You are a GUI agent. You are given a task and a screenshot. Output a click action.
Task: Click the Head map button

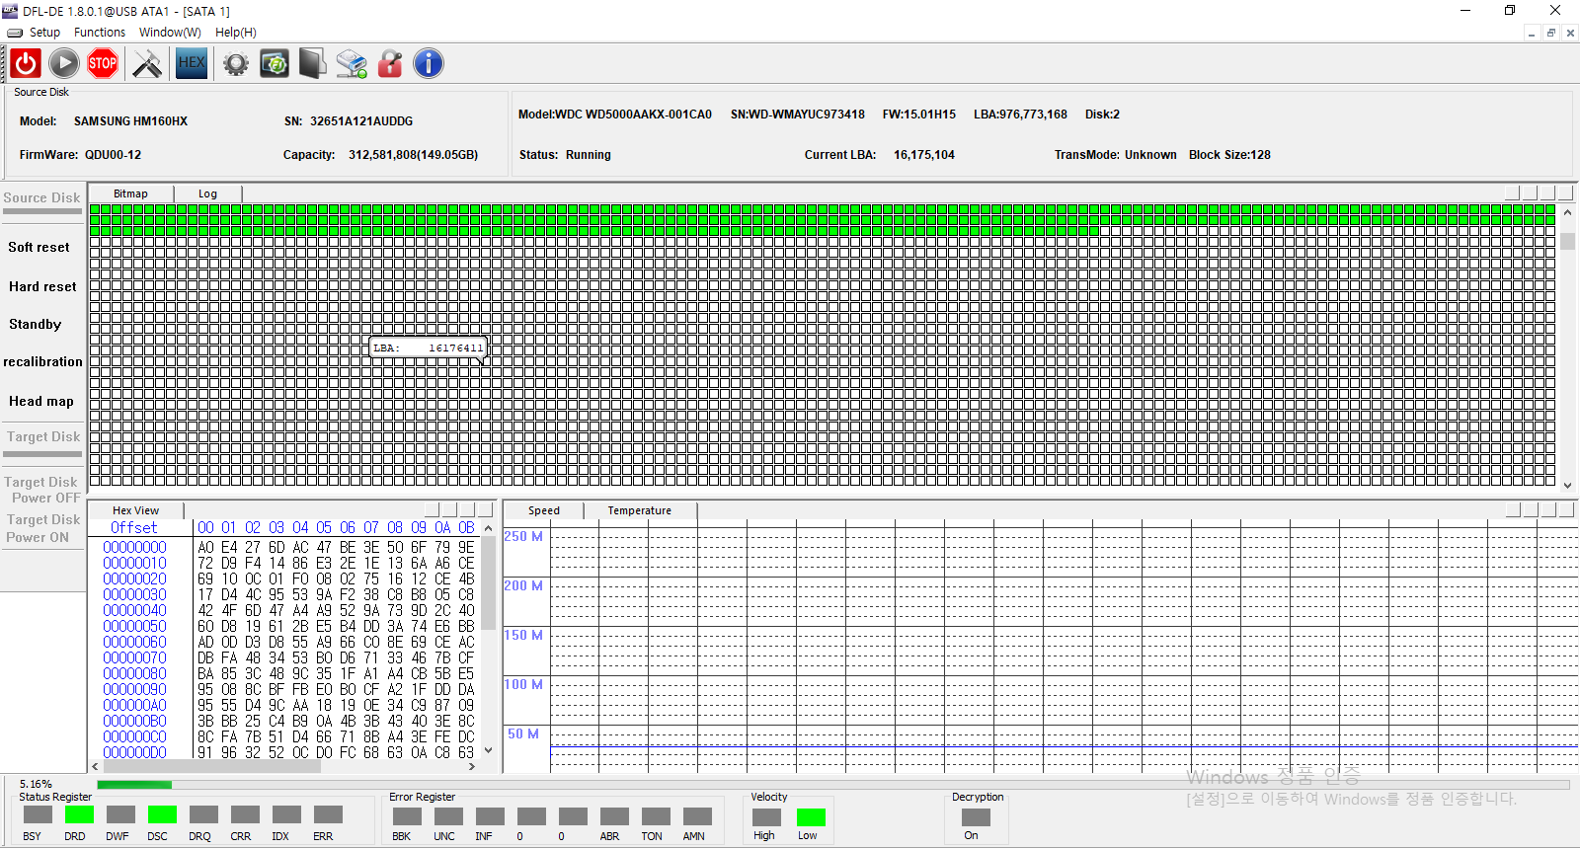coord(41,402)
